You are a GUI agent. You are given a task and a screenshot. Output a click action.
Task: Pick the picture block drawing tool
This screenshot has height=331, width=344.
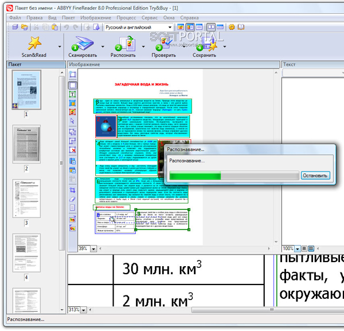(x=72, y=112)
